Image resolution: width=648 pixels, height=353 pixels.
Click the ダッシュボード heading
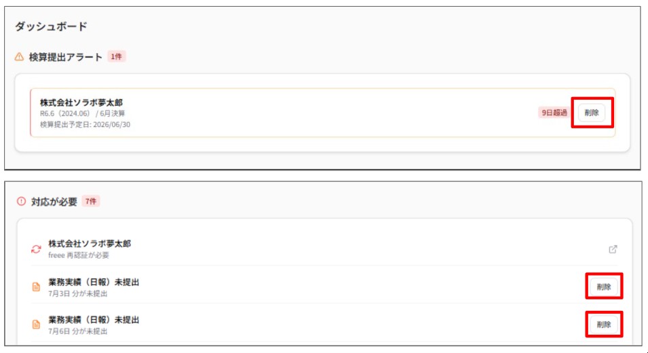51,26
